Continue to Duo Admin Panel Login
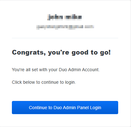This screenshot has width=131, height=127. (65, 108)
